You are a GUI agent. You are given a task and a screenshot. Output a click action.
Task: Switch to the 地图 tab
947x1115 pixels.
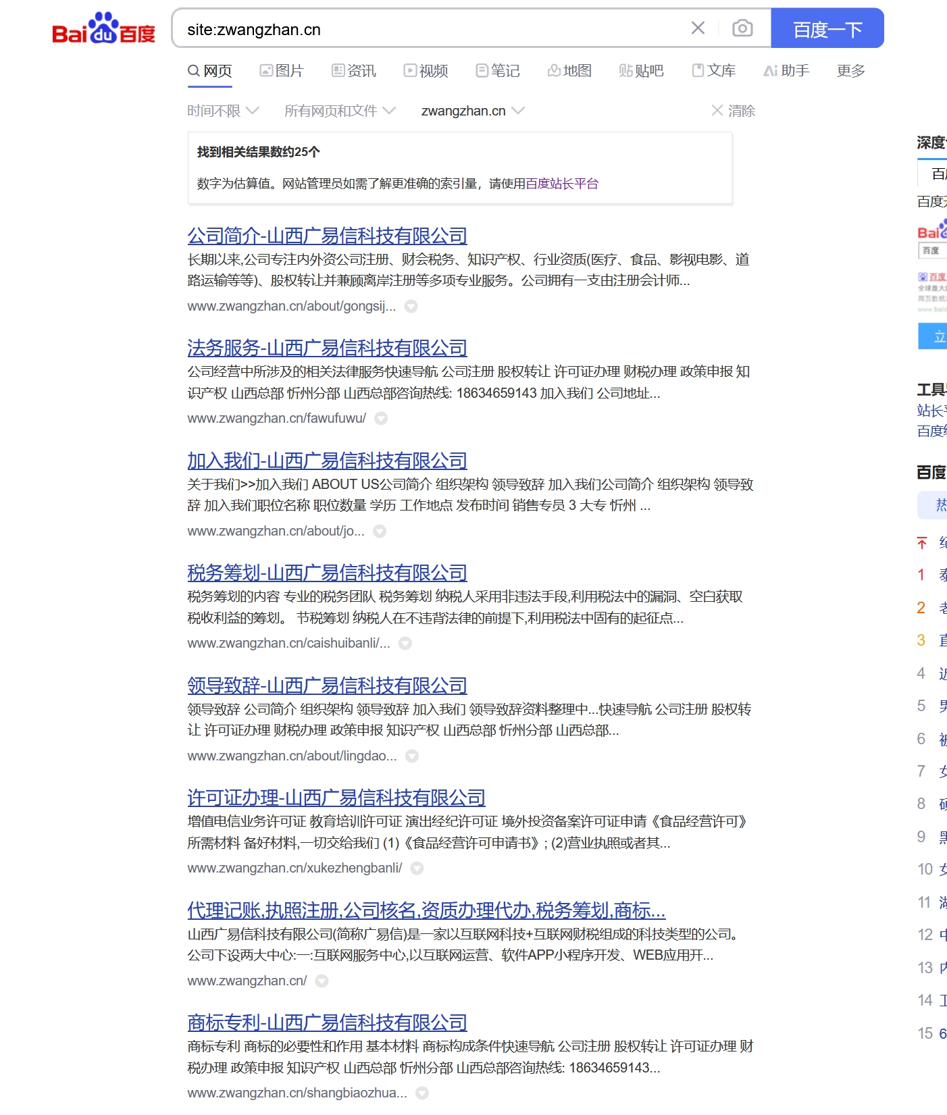point(569,71)
